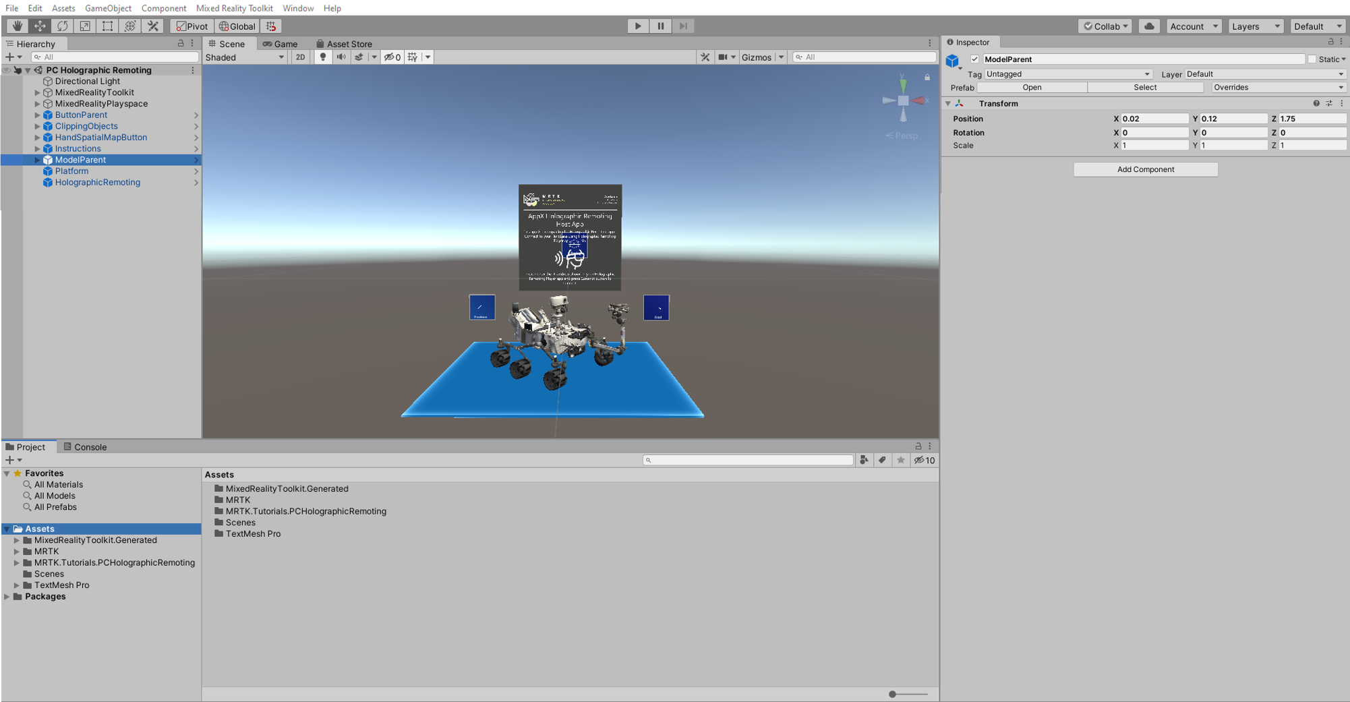The width and height of the screenshot is (1350, 702).
Task: Click the Add Component button
Action: pos(1145,169)
